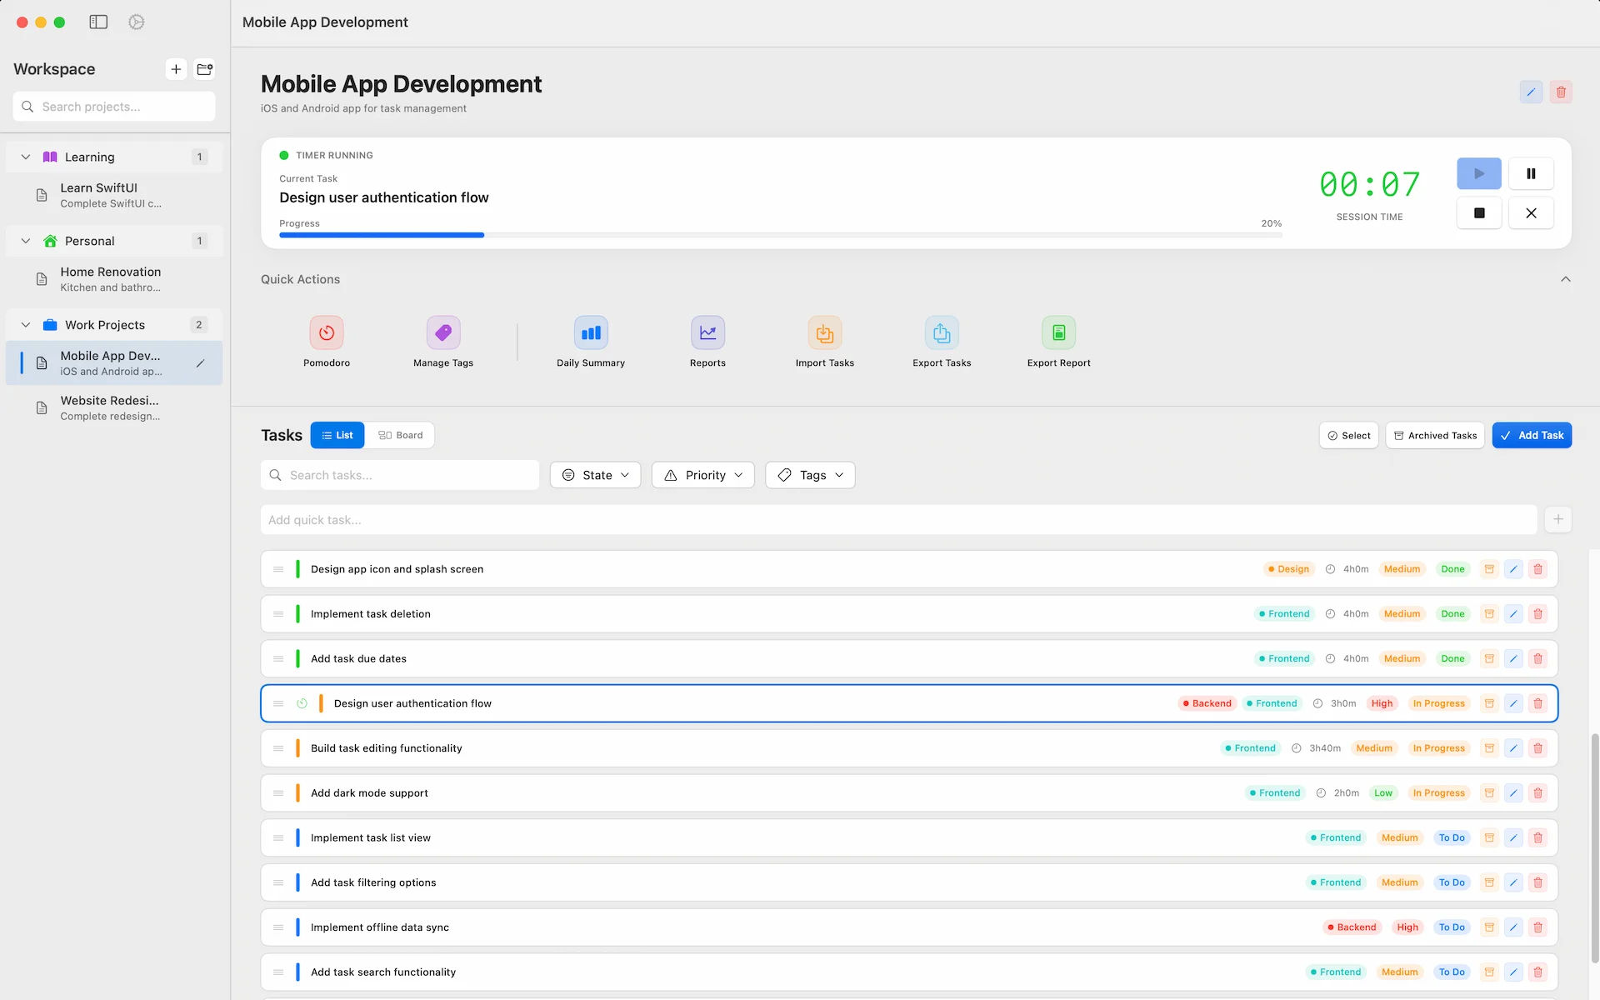Toggle the sidebar panel visibility

[x=97, y=22]
